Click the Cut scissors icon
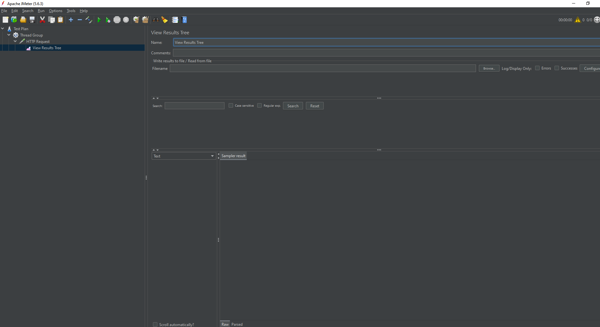The height and width of the screenshot is (327, 600). pos(42,20)
